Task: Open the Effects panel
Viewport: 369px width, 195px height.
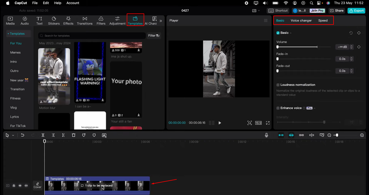Action: click(x=68, y=21)
